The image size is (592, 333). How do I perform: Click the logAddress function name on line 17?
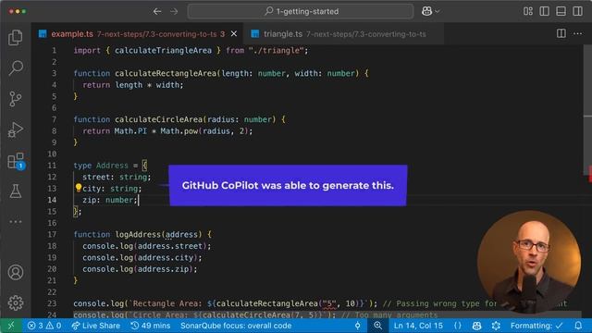(x=138, y=235)
